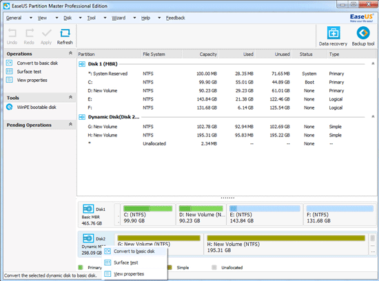
Task: Choose Convert to basic disk in context menu
Action: (x=134, y=251)
